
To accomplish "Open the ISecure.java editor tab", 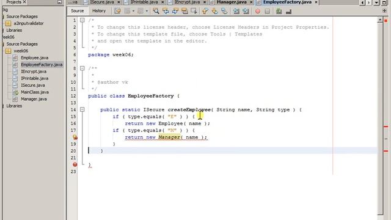I will click(102, 2).
